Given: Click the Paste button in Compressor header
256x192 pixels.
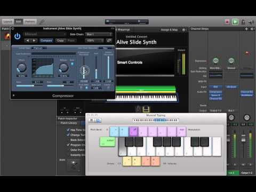Looking at the screenshot, I should click(x=71, y=41).
